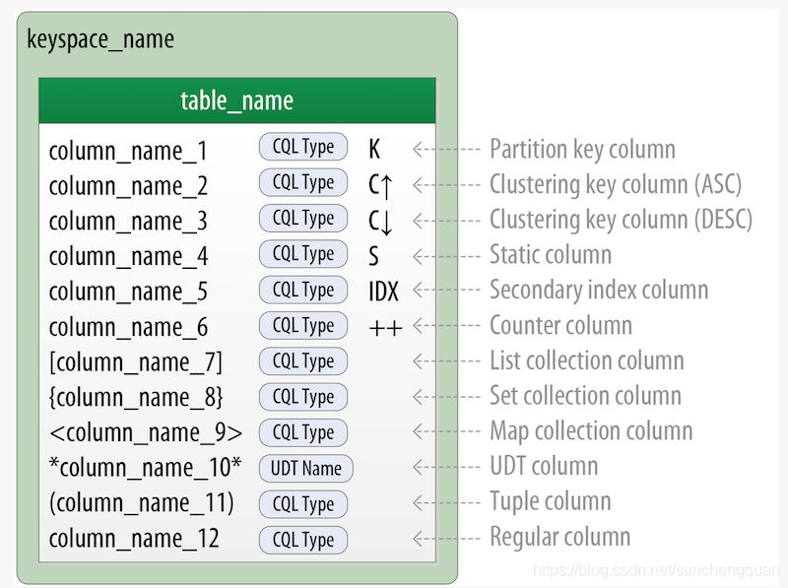Image resolution: width=788 pixels, height=588 pixels.
Task: Click the Partition key column legend label
Action: (582, 150)
